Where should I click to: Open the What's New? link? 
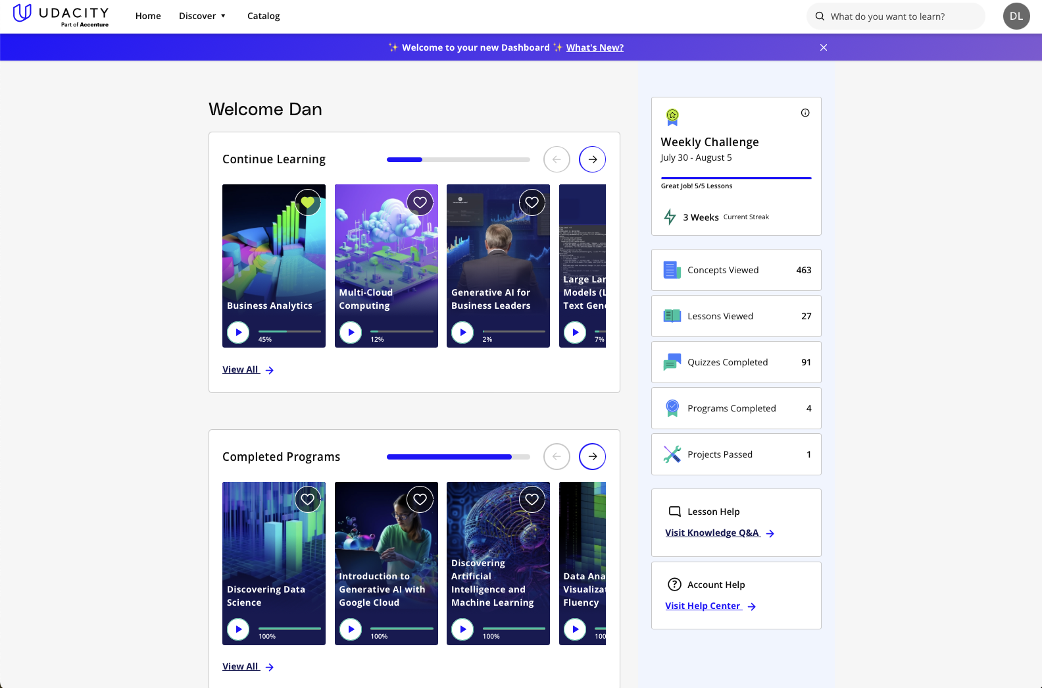pos(595,47)
